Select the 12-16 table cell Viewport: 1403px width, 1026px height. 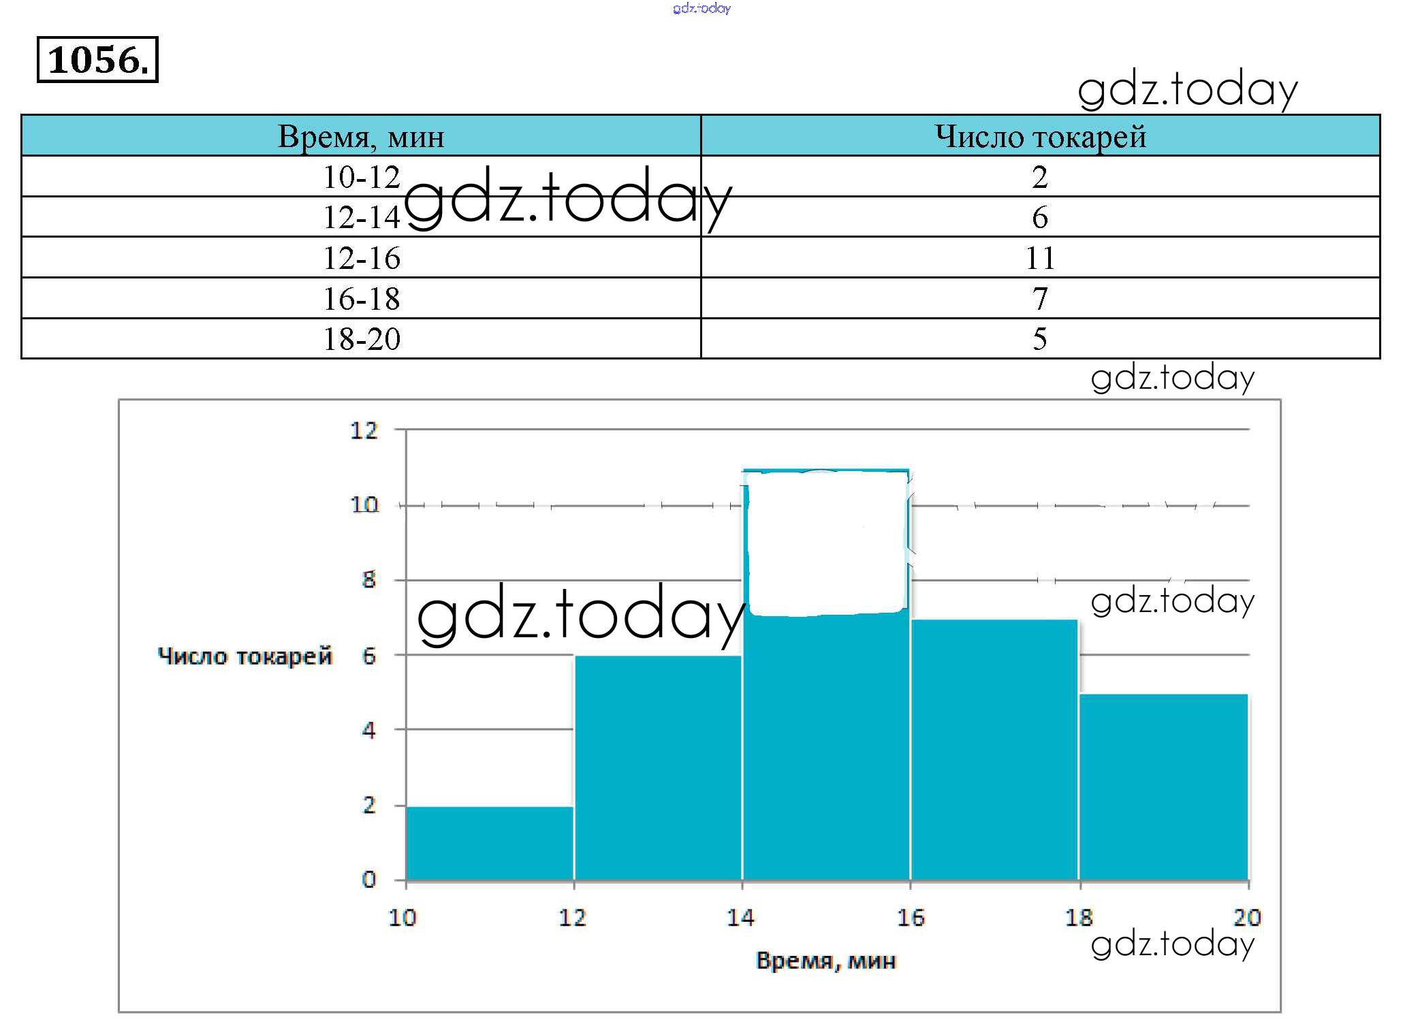[x=361, y=258]
